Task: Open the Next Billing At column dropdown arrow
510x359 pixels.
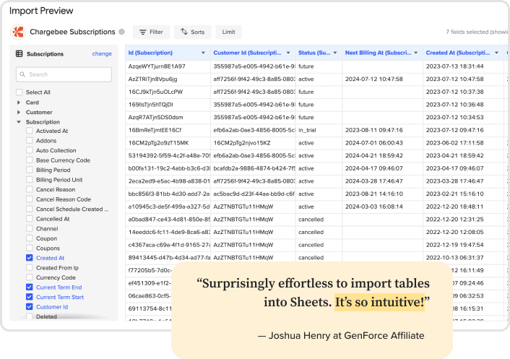Action: coord(416,53)
